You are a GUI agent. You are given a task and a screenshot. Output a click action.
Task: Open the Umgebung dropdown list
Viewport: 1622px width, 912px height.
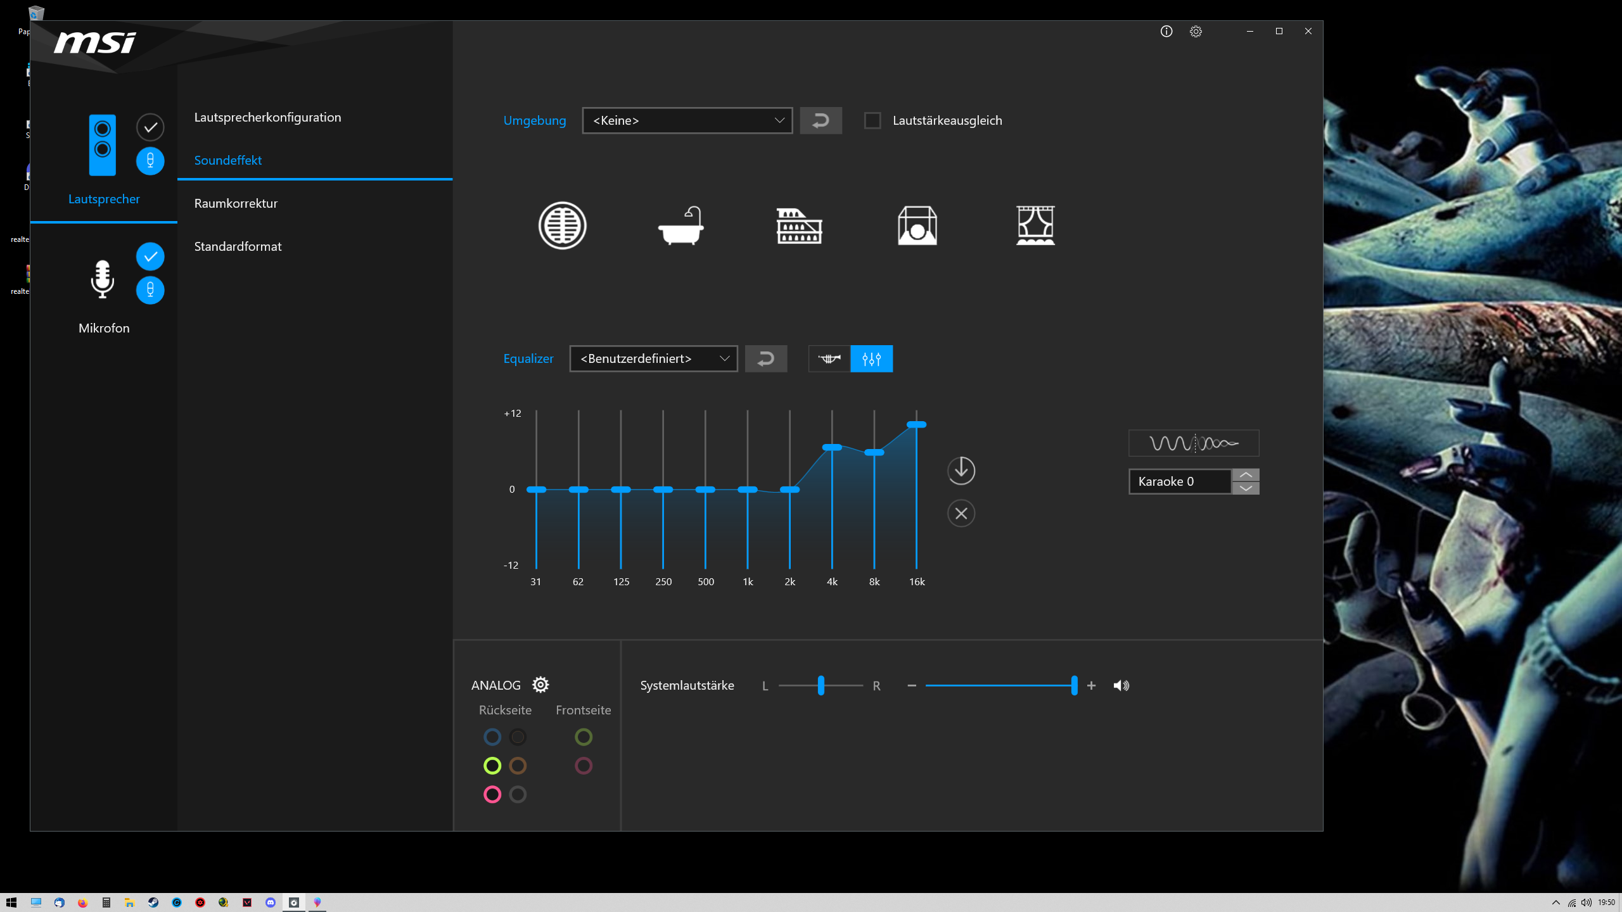(687, 120)
